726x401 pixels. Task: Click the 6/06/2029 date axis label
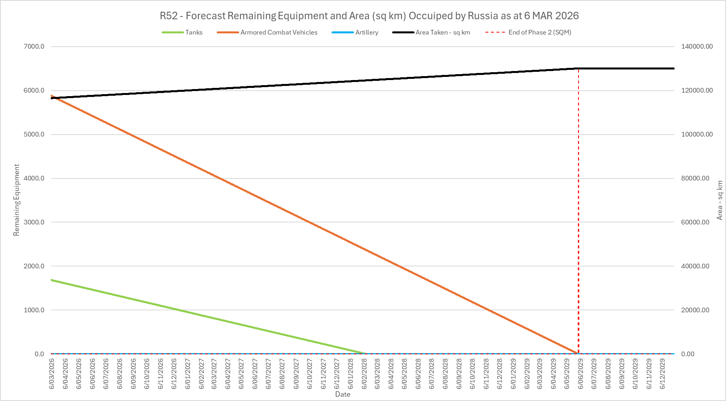pos(581,374)
